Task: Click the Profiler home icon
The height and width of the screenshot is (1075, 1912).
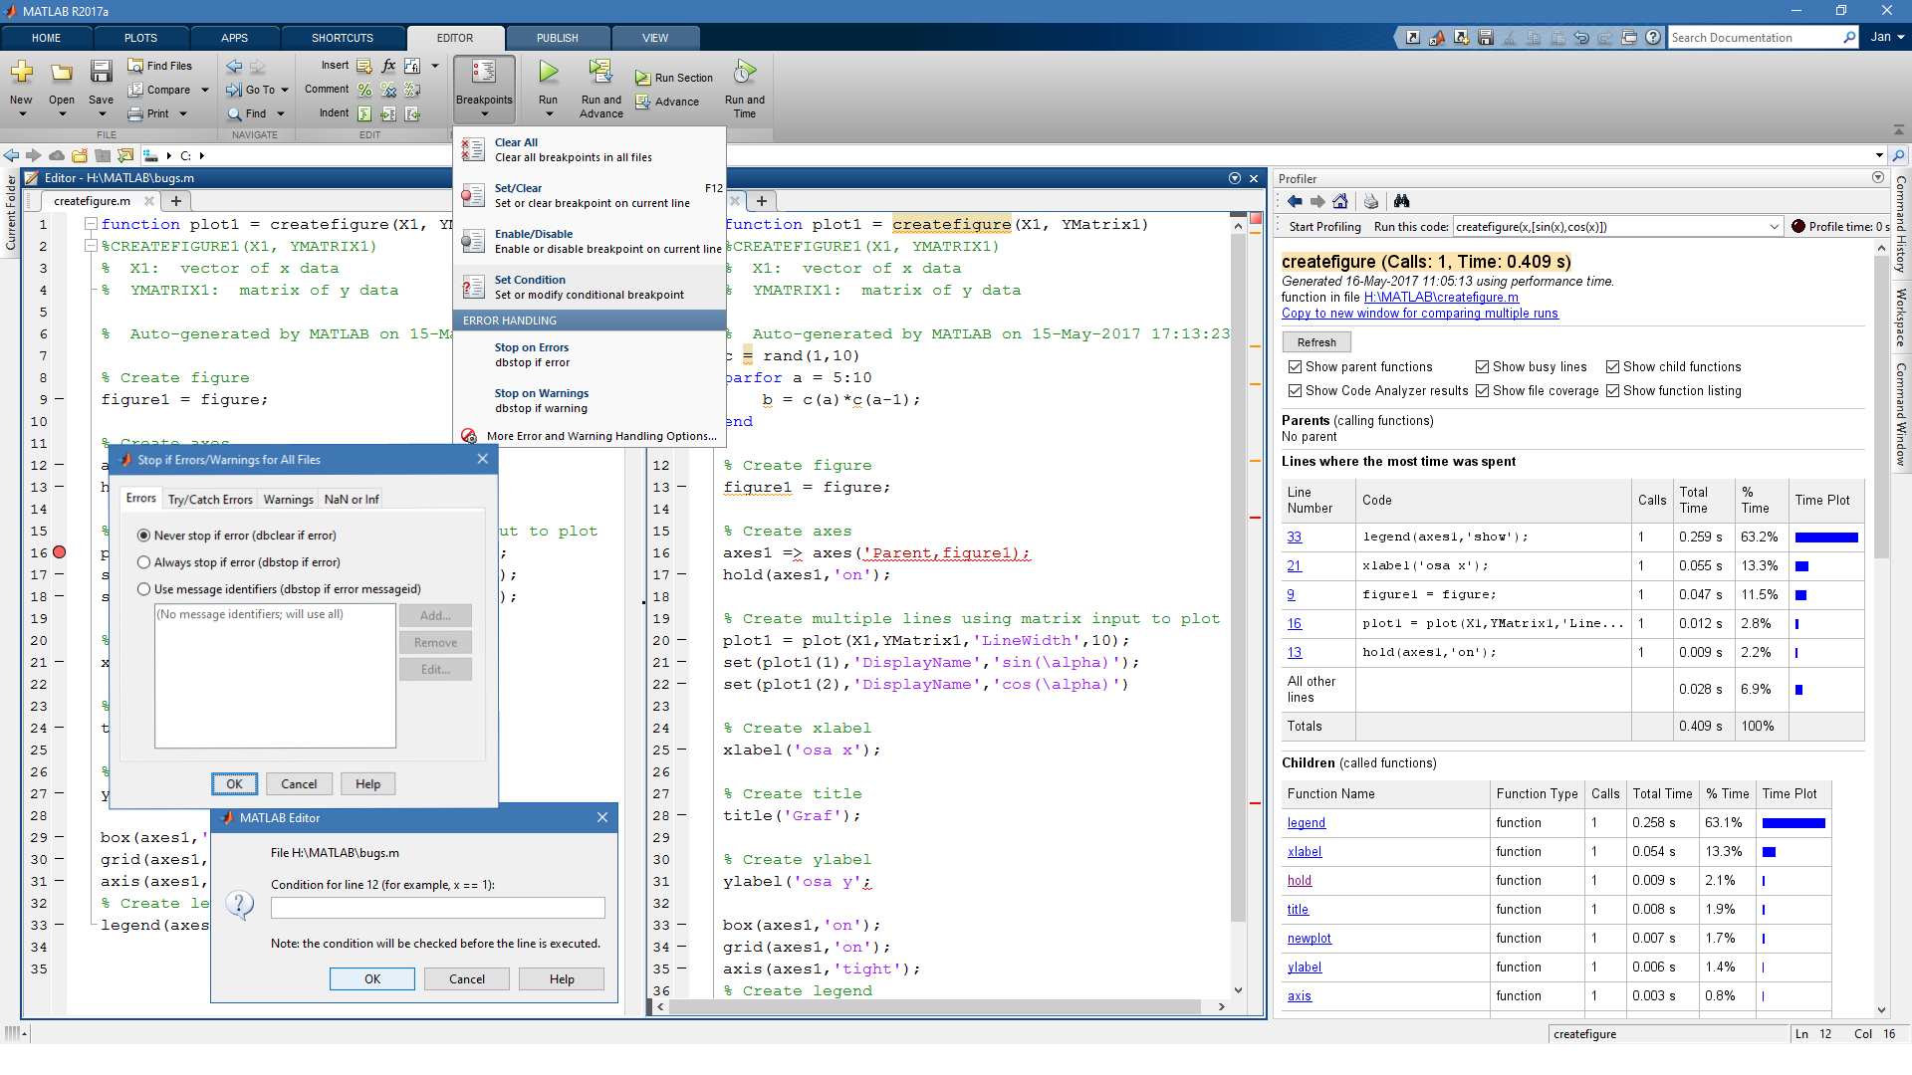Action: 1340,201
